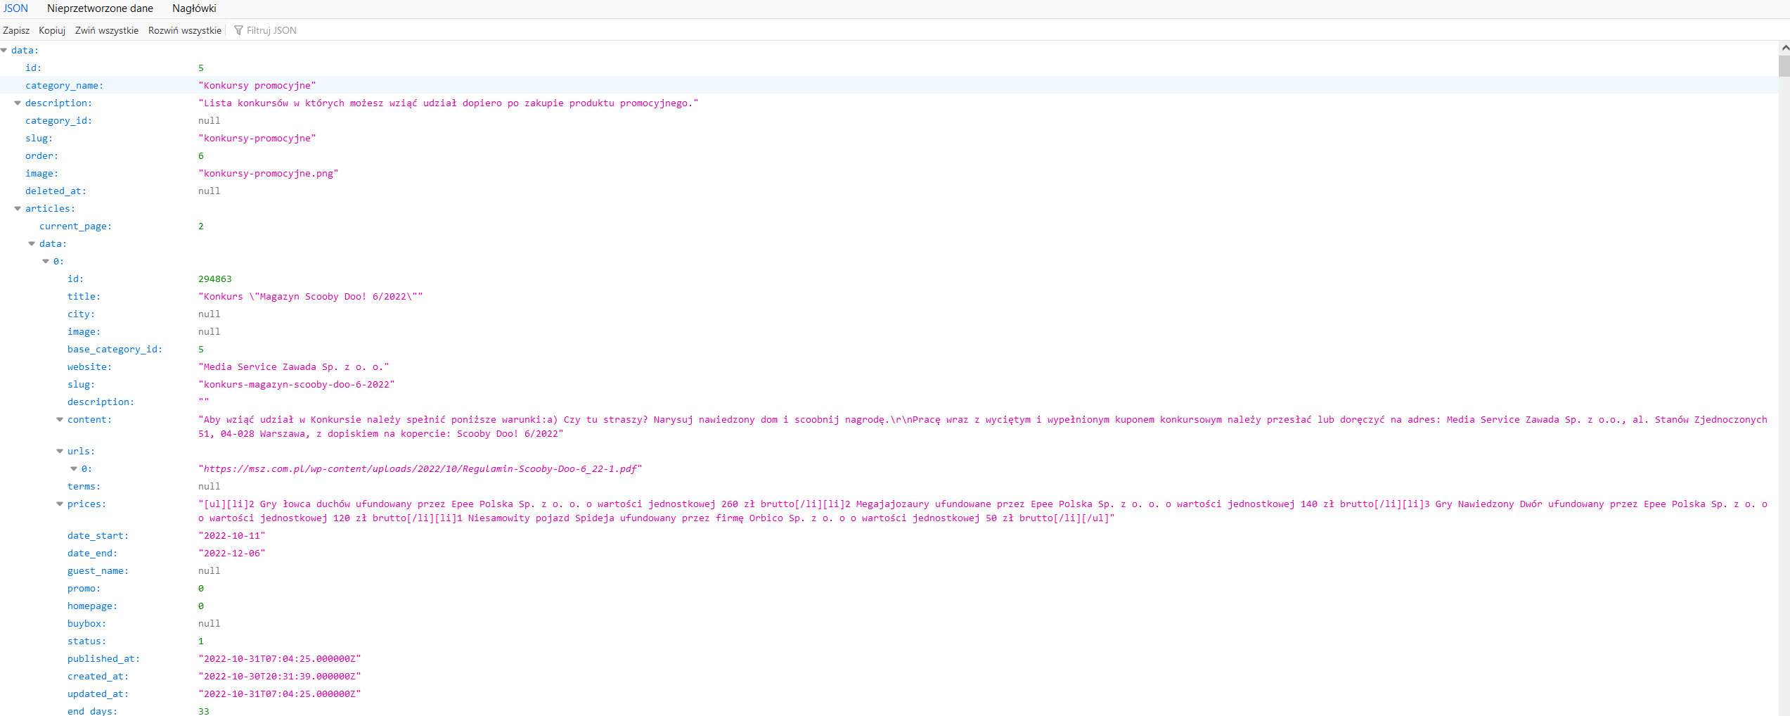The image size is (1790, 716).
Task: Open the Nieprzetworzone dane tab
Action: pyautogui.click(x=100, y=8)
